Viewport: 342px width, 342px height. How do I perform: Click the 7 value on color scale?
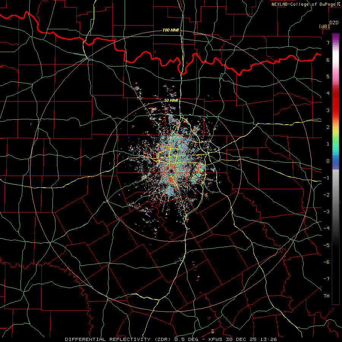coord(328,43)
